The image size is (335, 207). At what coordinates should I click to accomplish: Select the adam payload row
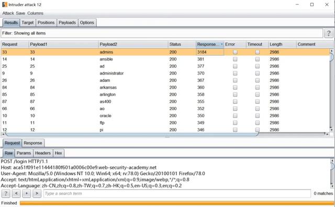click(165, 80)
